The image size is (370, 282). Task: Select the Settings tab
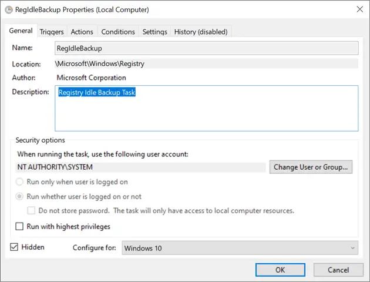click(155, 32)
